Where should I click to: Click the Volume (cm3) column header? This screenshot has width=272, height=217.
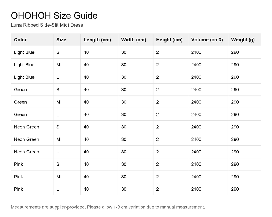pyautogui.click(x=208, y=40)
